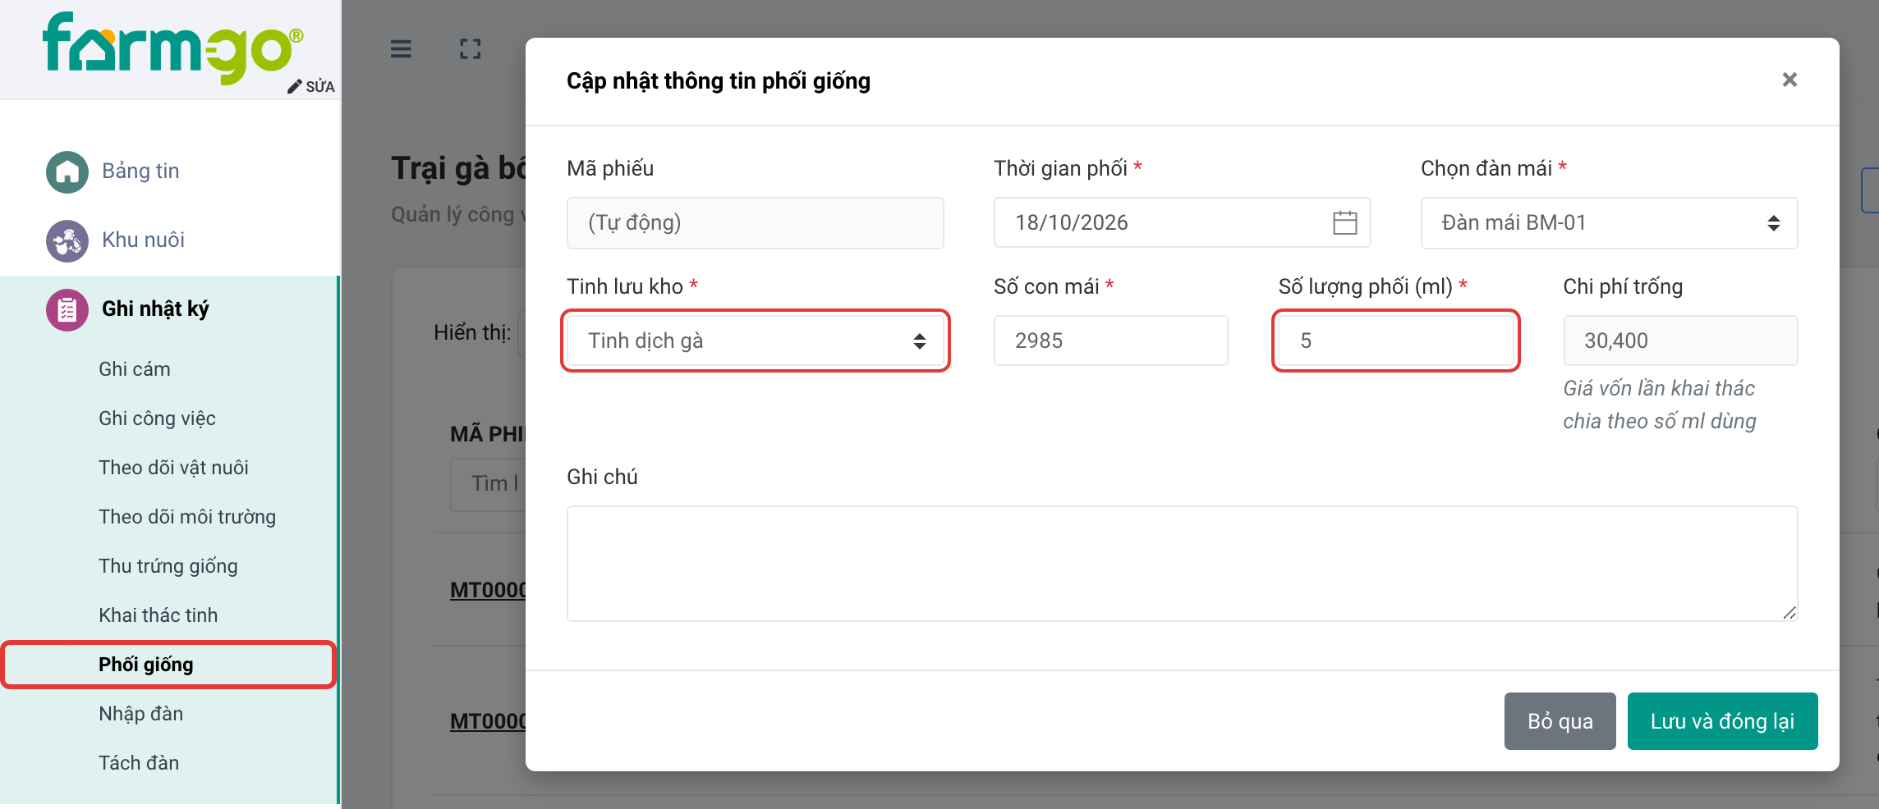
Task: Click the Bỏ qua button
Action: [x=1560, y=721]
